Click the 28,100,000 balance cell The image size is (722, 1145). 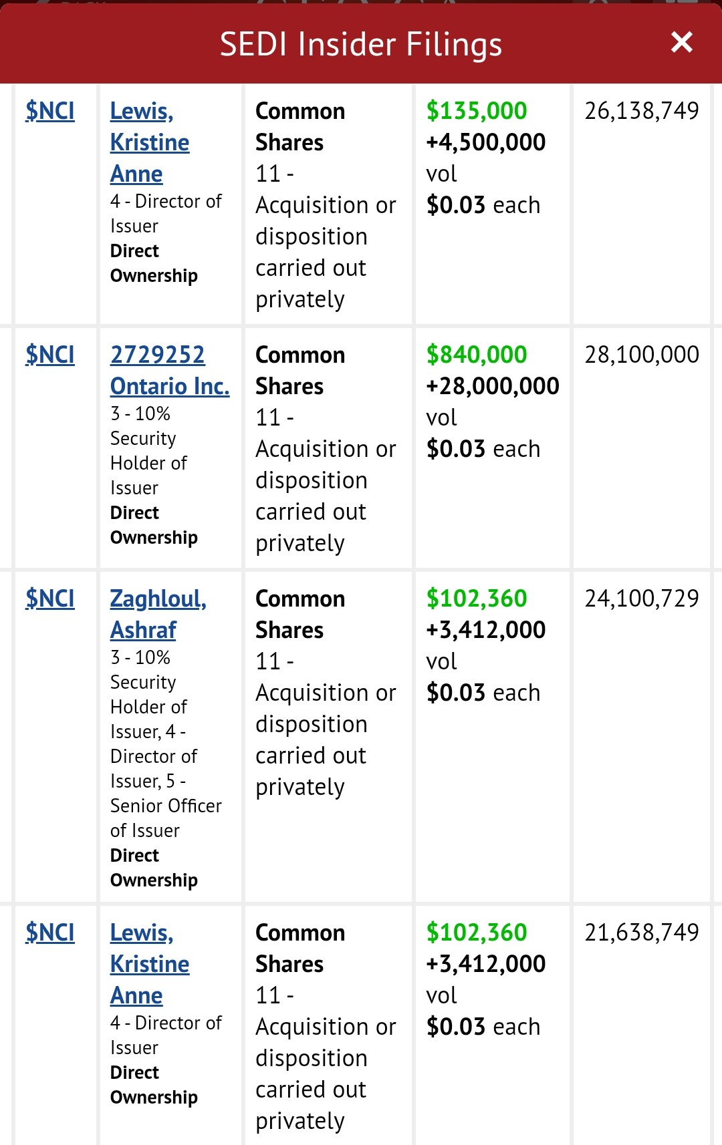click(x=641, y=355)
